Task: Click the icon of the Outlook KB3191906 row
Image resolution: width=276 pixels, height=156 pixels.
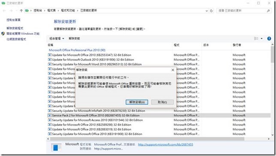Action: click(50, 60)
